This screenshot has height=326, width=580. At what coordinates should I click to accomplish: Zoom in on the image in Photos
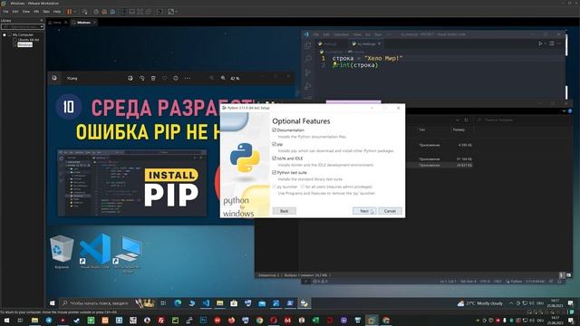pyautogui.click(x=223, y=79)
